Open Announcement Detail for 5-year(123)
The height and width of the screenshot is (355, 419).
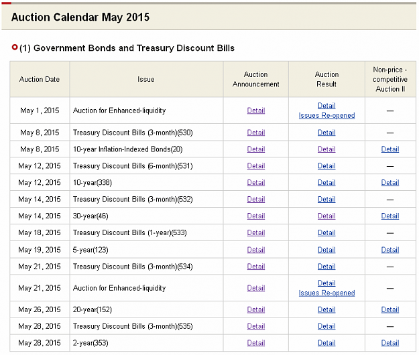tap(255, 250)
